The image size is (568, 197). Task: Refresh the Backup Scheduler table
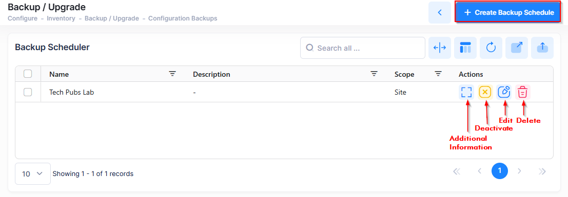click(491, 48)
